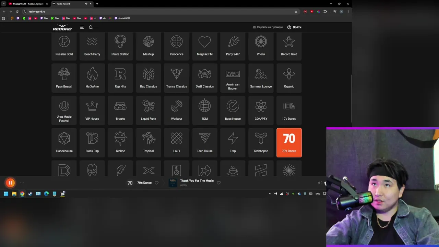Open the ABBA album cover thumbnail
This screenshot has width=439, height=247.
[173, 183]
